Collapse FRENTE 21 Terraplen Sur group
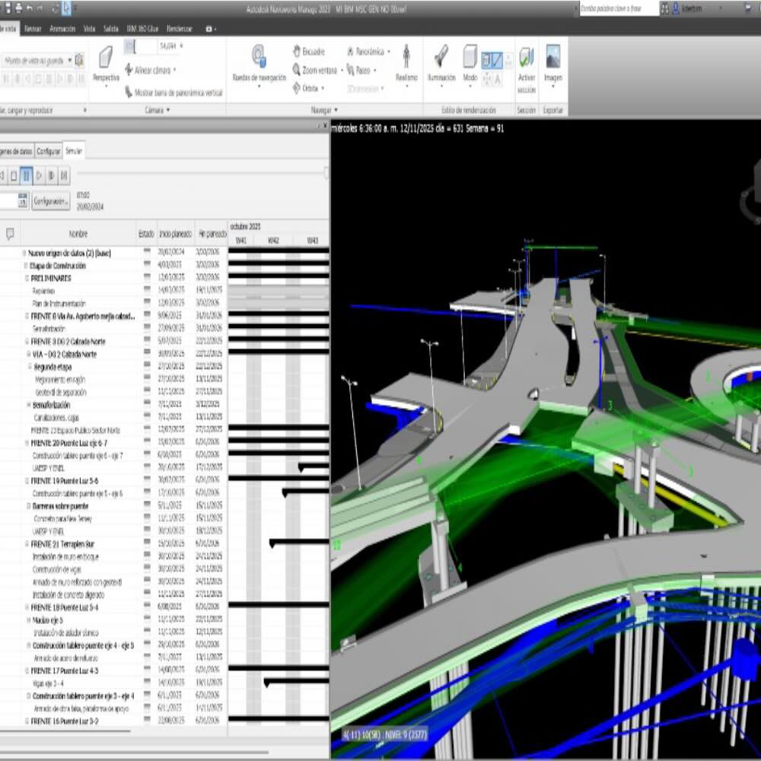The height and width of the screenshot is (761, 761). 27,544
